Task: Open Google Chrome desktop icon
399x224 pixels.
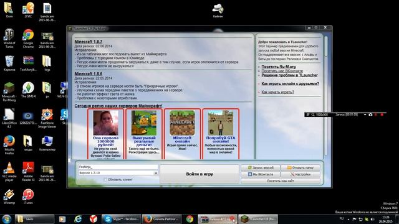Action: point(28,38)
